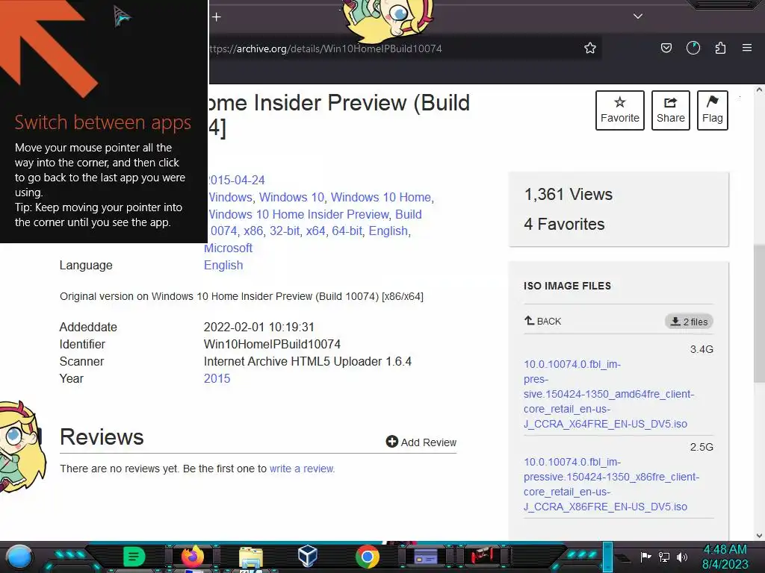Open the green notes app on the taskbar
The width and height of the screenshot is (765, 573).
coord(134,557)
